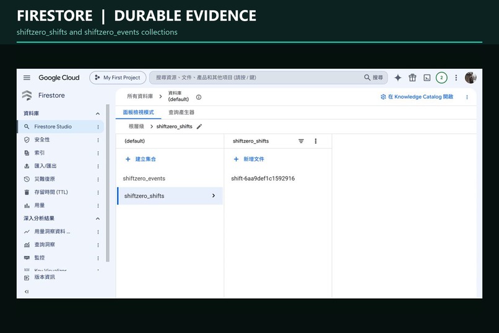Open options dots beside 監控

(x=98, y=258)
